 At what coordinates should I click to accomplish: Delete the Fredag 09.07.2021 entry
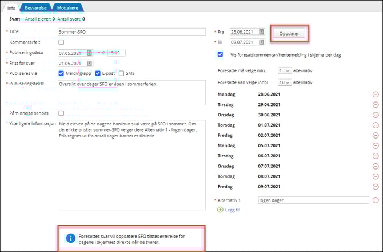coord(376,187)
